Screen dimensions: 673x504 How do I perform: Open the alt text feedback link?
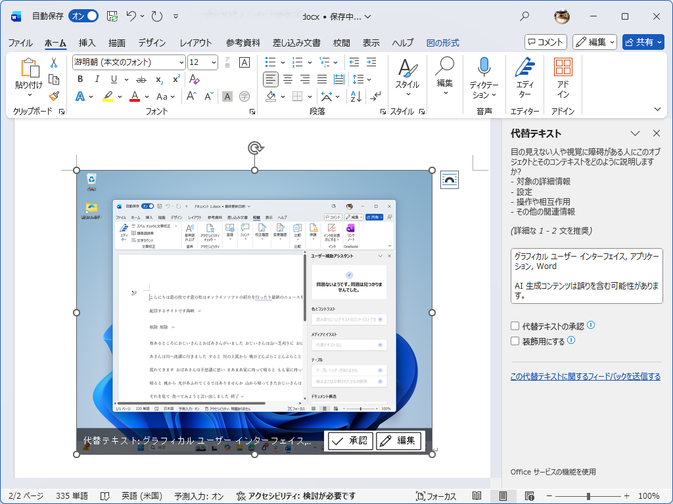click(584, 376)
